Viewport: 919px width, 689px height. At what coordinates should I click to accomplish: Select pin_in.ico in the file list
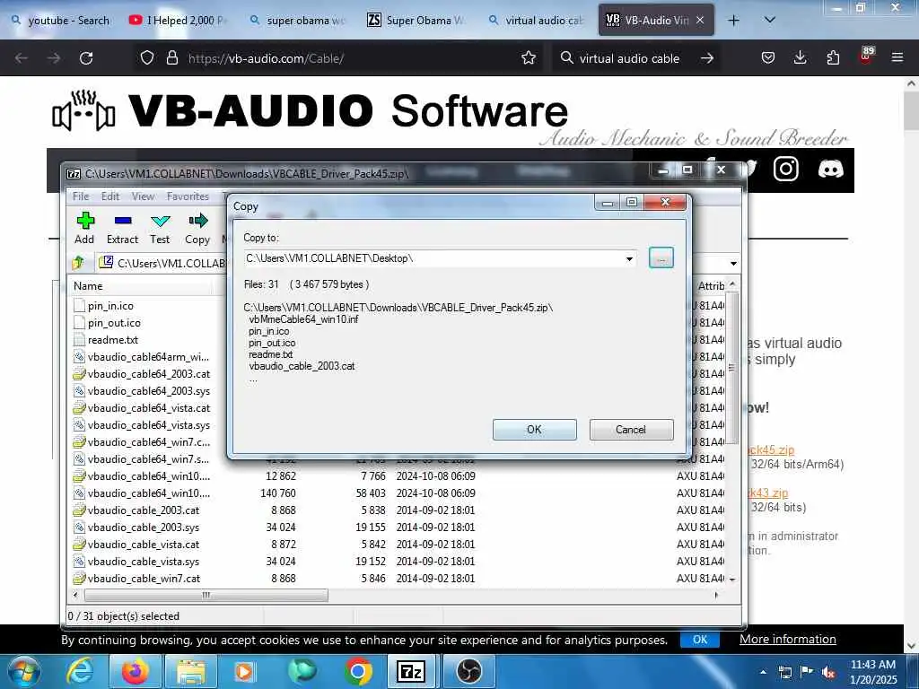pos(110,306)
